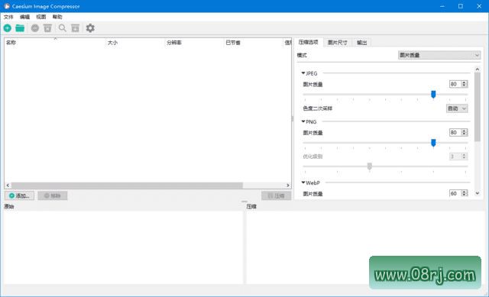Collapse the WebP section
This screenshot has width=489, height=297.
303,182
